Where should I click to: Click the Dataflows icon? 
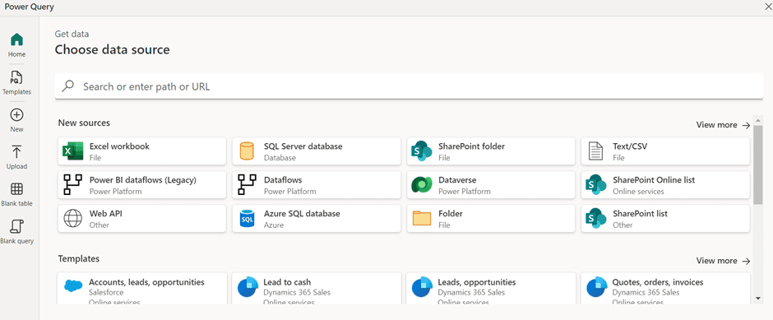[247, 184]
